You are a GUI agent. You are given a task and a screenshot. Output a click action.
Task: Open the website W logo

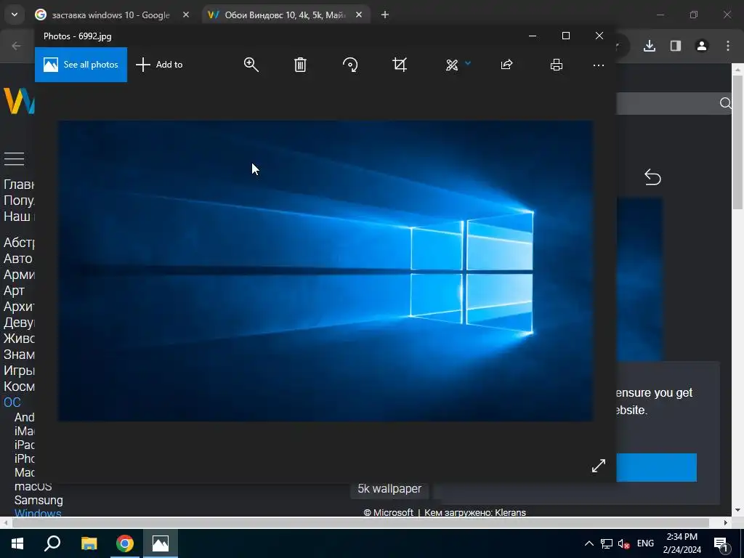click(19, 100)
